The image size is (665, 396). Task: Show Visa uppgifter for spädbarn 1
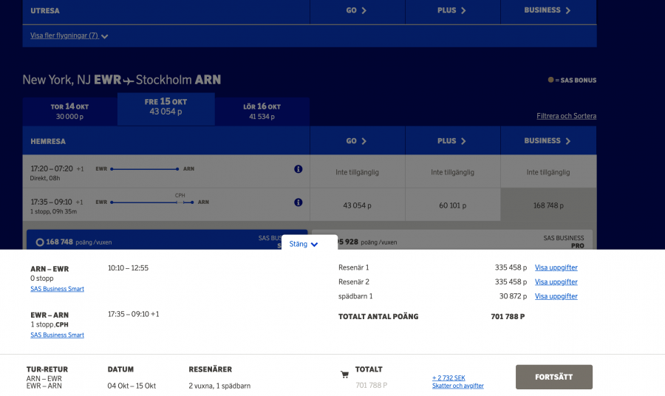coord(556,296)
